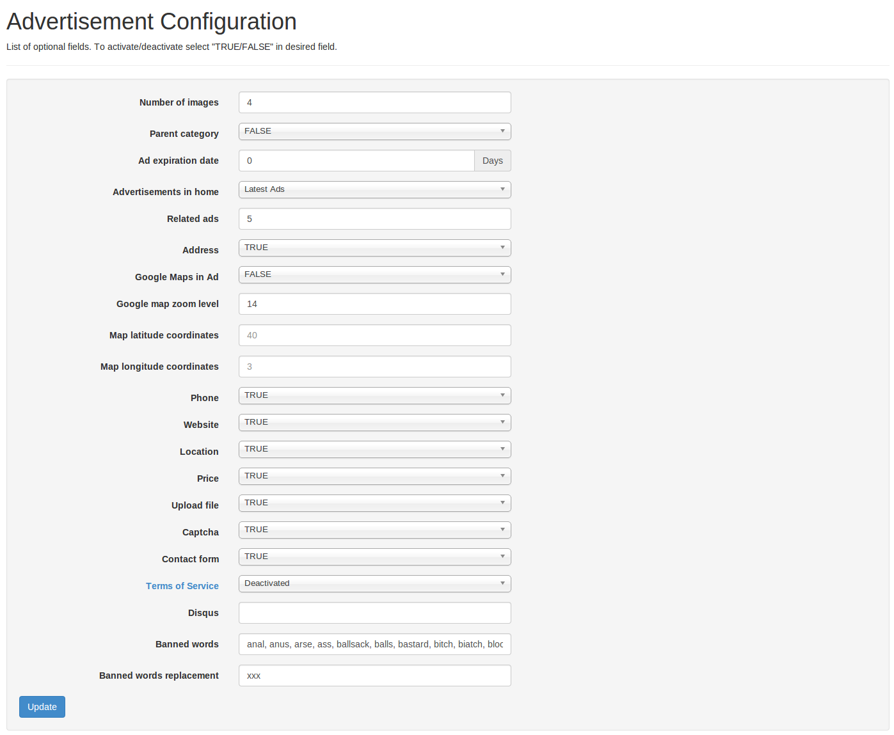This screenshot has height=735, width=894.
Task: Open the Website dropdown
Action: [374, 422]
